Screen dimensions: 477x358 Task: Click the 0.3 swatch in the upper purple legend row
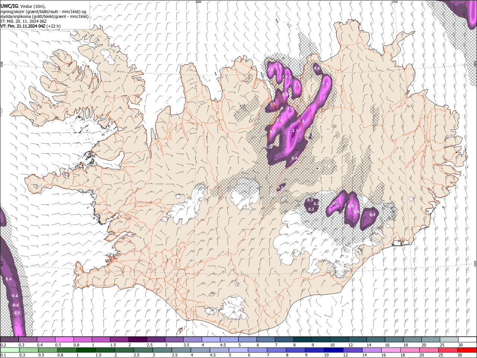(x=28, y=340)
